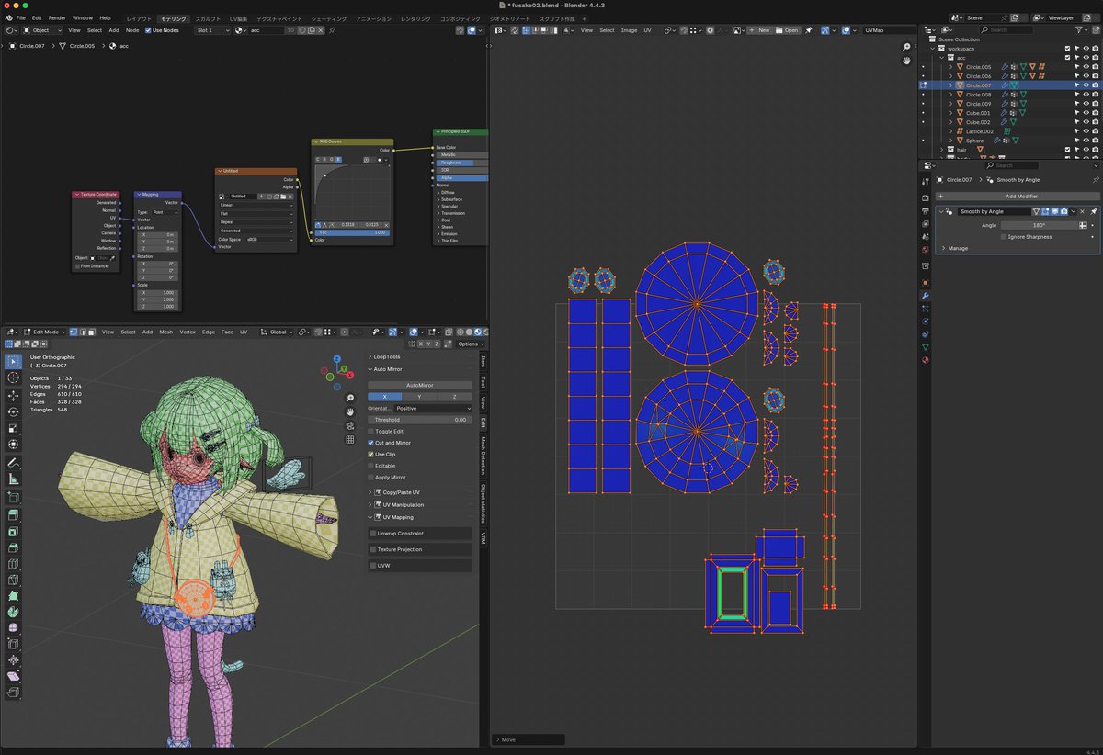Click the viewport zoom magnifier icon
Screen dimensions: 1103x755
pyautogui.click(x=350, y=399)
